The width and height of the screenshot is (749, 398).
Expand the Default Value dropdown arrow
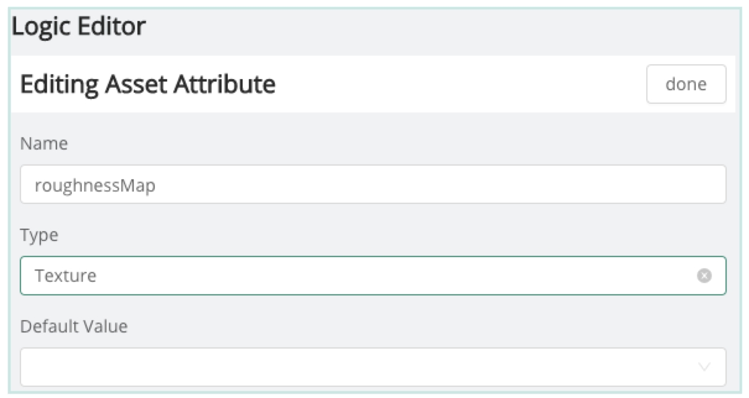pyautogui.click(x=704, y=367)
